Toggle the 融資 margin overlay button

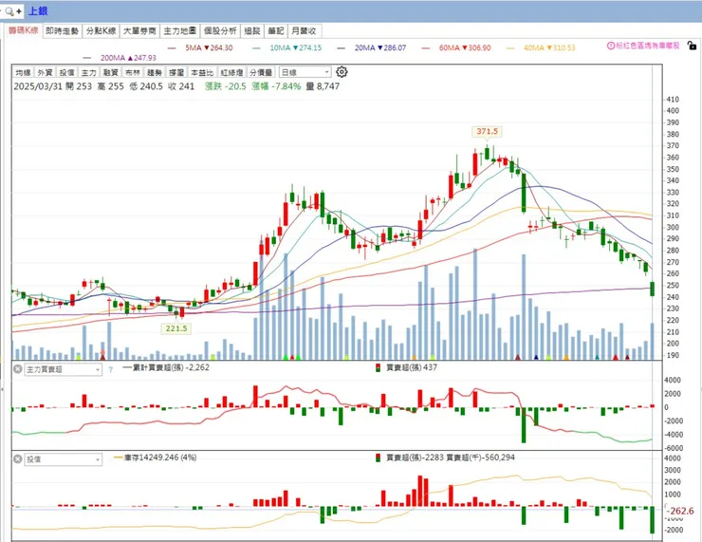click(111, 72)
